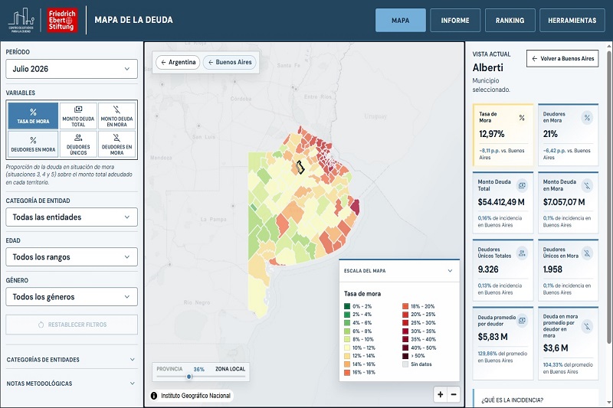This screenshot has width=613, height=408.
Task: Click the Tasa de Mora value 12,97%
Action: click(491, 134)
